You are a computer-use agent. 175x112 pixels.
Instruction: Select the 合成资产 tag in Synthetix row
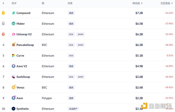coord(73,109)
